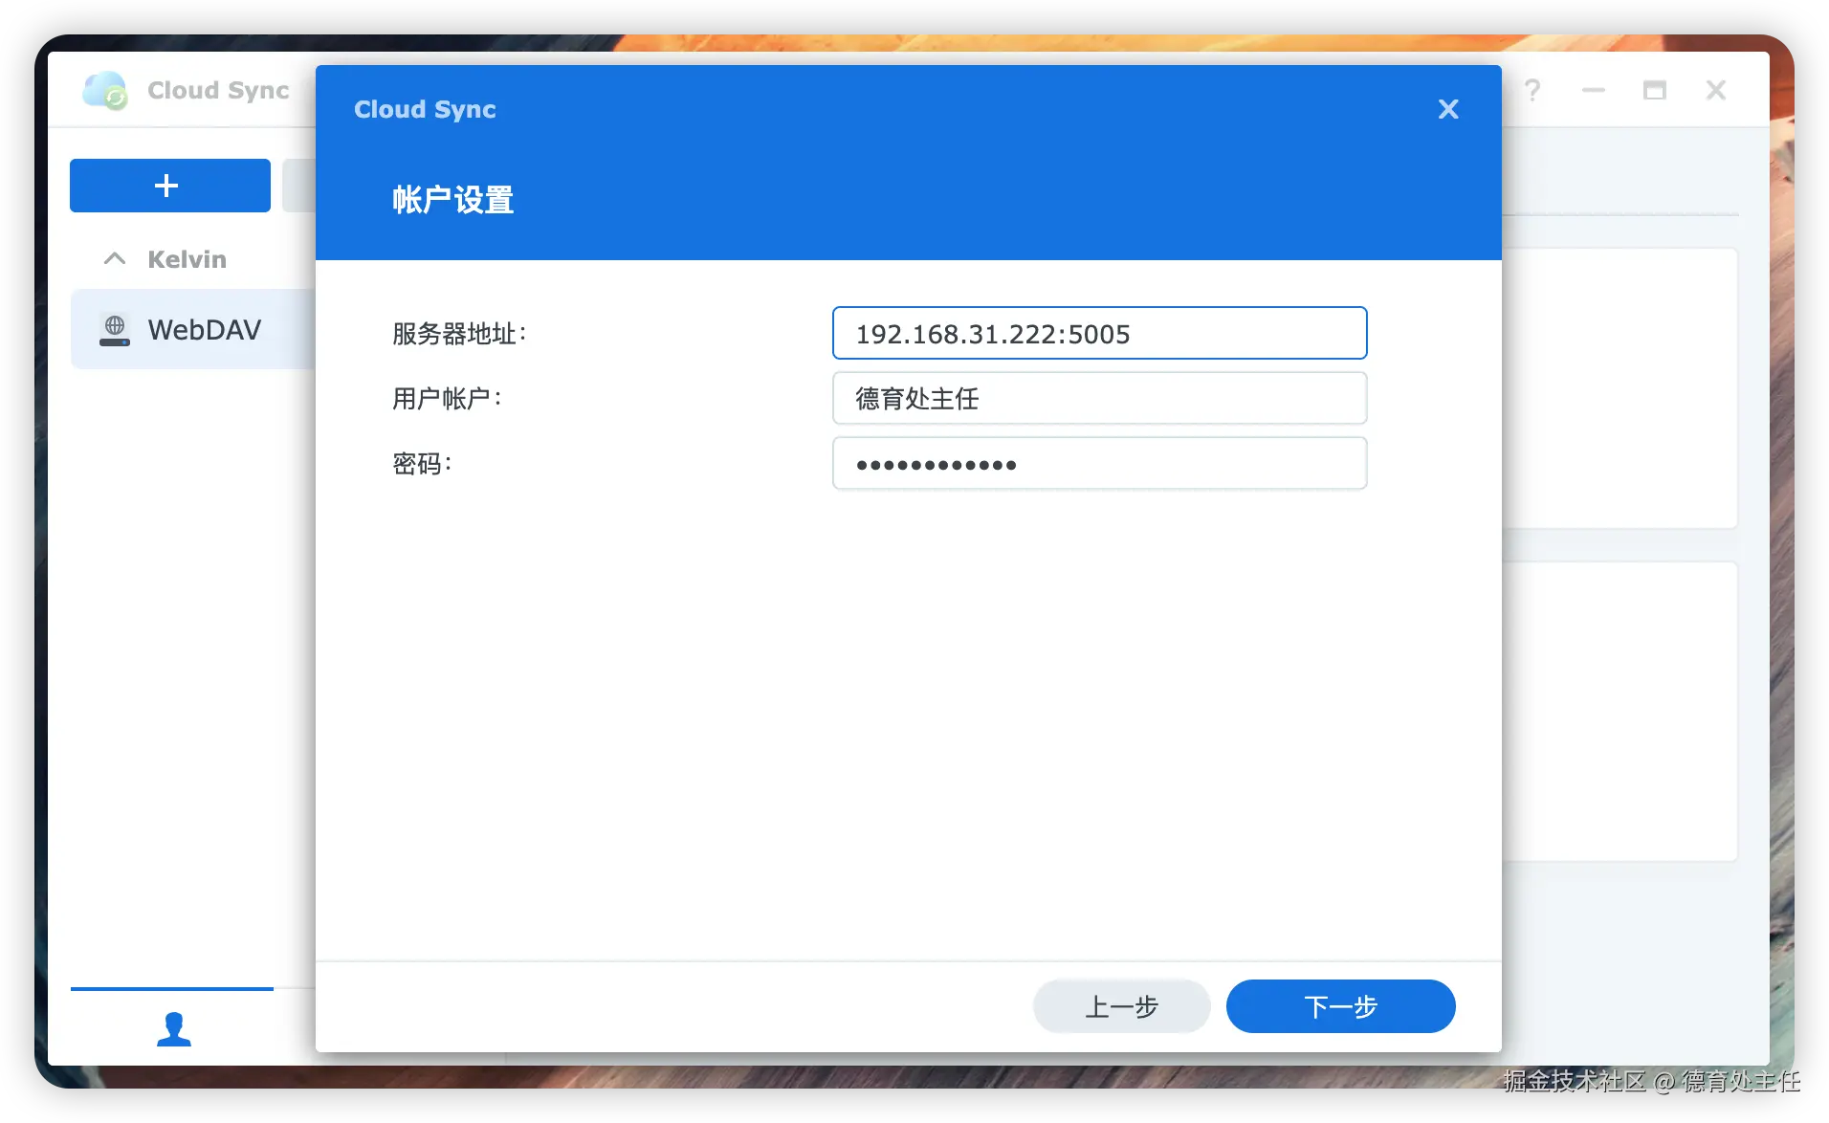Click the Kelvin section label
The width and height of the screenshot is (1829, 1123).
(x=187, y=259)
